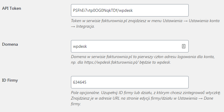Click the arrow before Integracja

73,27
